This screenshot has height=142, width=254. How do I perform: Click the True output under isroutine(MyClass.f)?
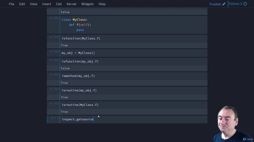64,112
